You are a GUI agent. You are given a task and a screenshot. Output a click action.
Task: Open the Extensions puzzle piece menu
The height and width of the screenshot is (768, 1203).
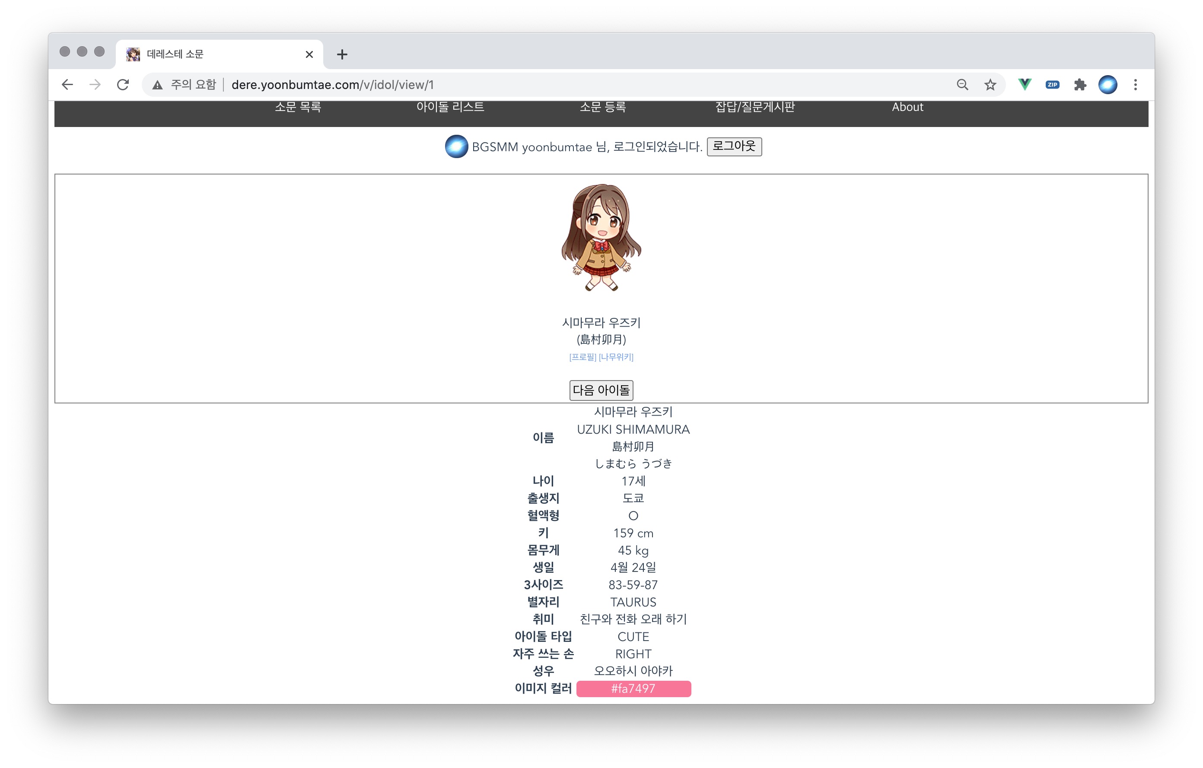tap(1079, 85)
